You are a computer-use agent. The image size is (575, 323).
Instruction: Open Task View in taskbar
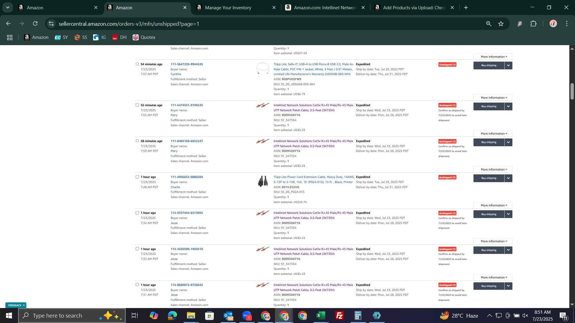[135, 316]
